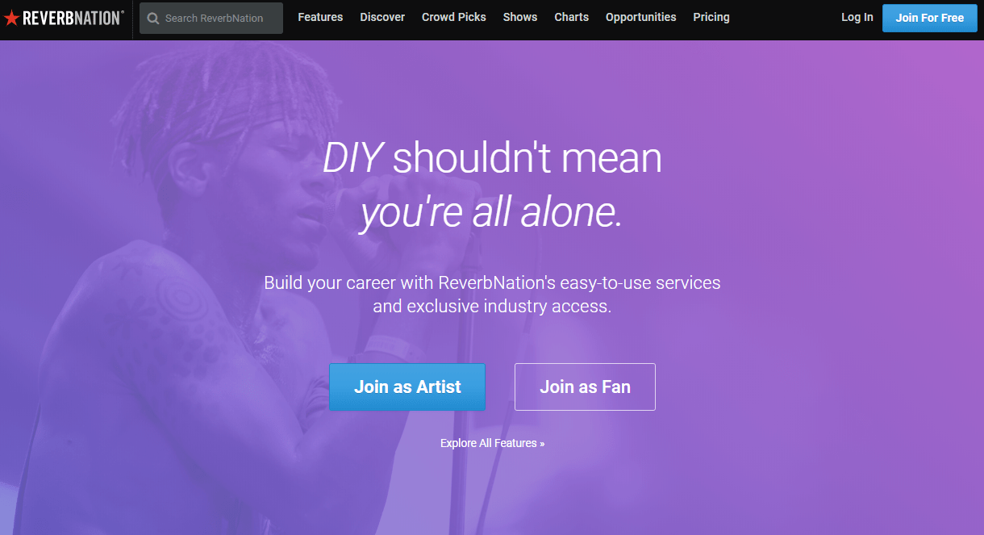Viewport: 984px width, 535px height.
Task: Click the "you're all alone." italic heading line
Action: [492, 212]
